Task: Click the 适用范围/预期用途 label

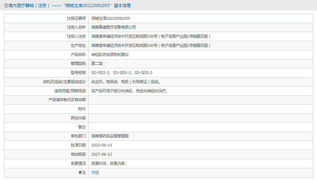Action: coord(70,91)
